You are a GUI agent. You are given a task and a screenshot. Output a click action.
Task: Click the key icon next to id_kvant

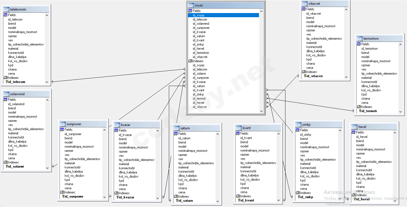coord(239,200)
